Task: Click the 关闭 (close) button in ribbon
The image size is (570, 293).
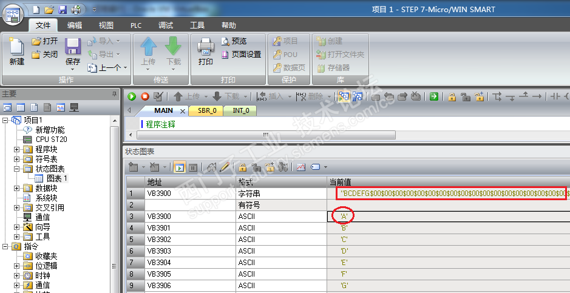Action: click(x=45, y=55)
